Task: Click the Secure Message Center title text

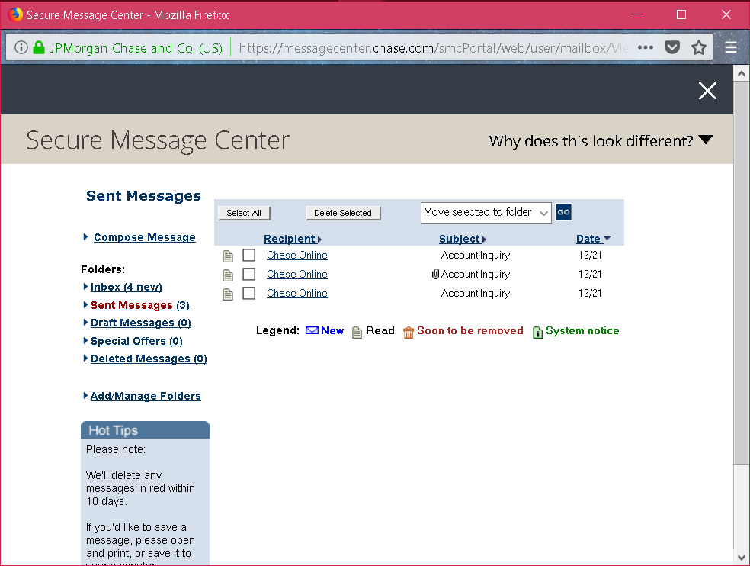Action: 158,140
